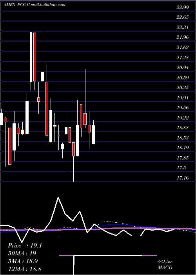This screenshot has height=275, width=196.
Task: Click the 18.53 price axis label
Action: coord(183,137)
